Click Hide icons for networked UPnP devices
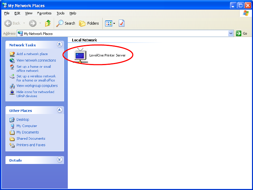This screenshot has width=253, height=190. [x=35, y=94]
